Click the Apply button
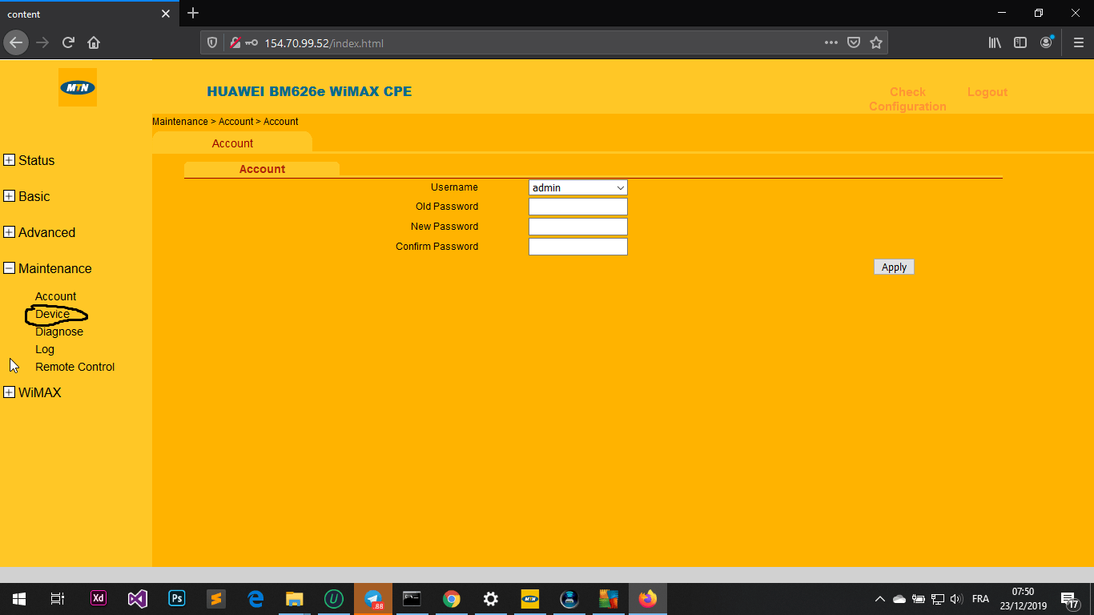 coord(894,267)
